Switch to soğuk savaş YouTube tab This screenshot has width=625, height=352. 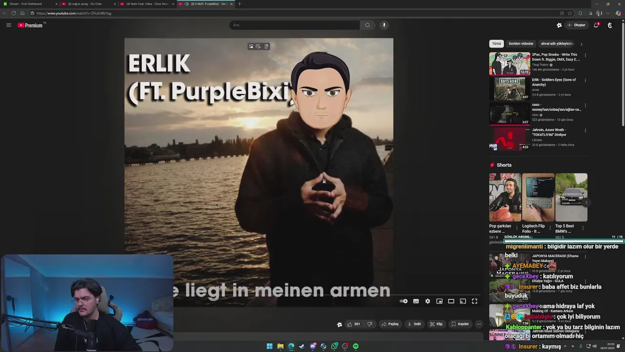point(88,4)
